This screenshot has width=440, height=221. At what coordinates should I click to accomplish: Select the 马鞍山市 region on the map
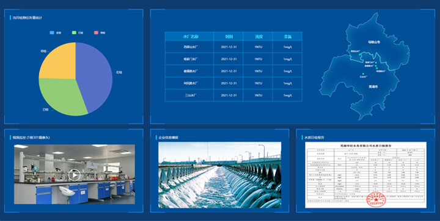[x=374, y=42]
